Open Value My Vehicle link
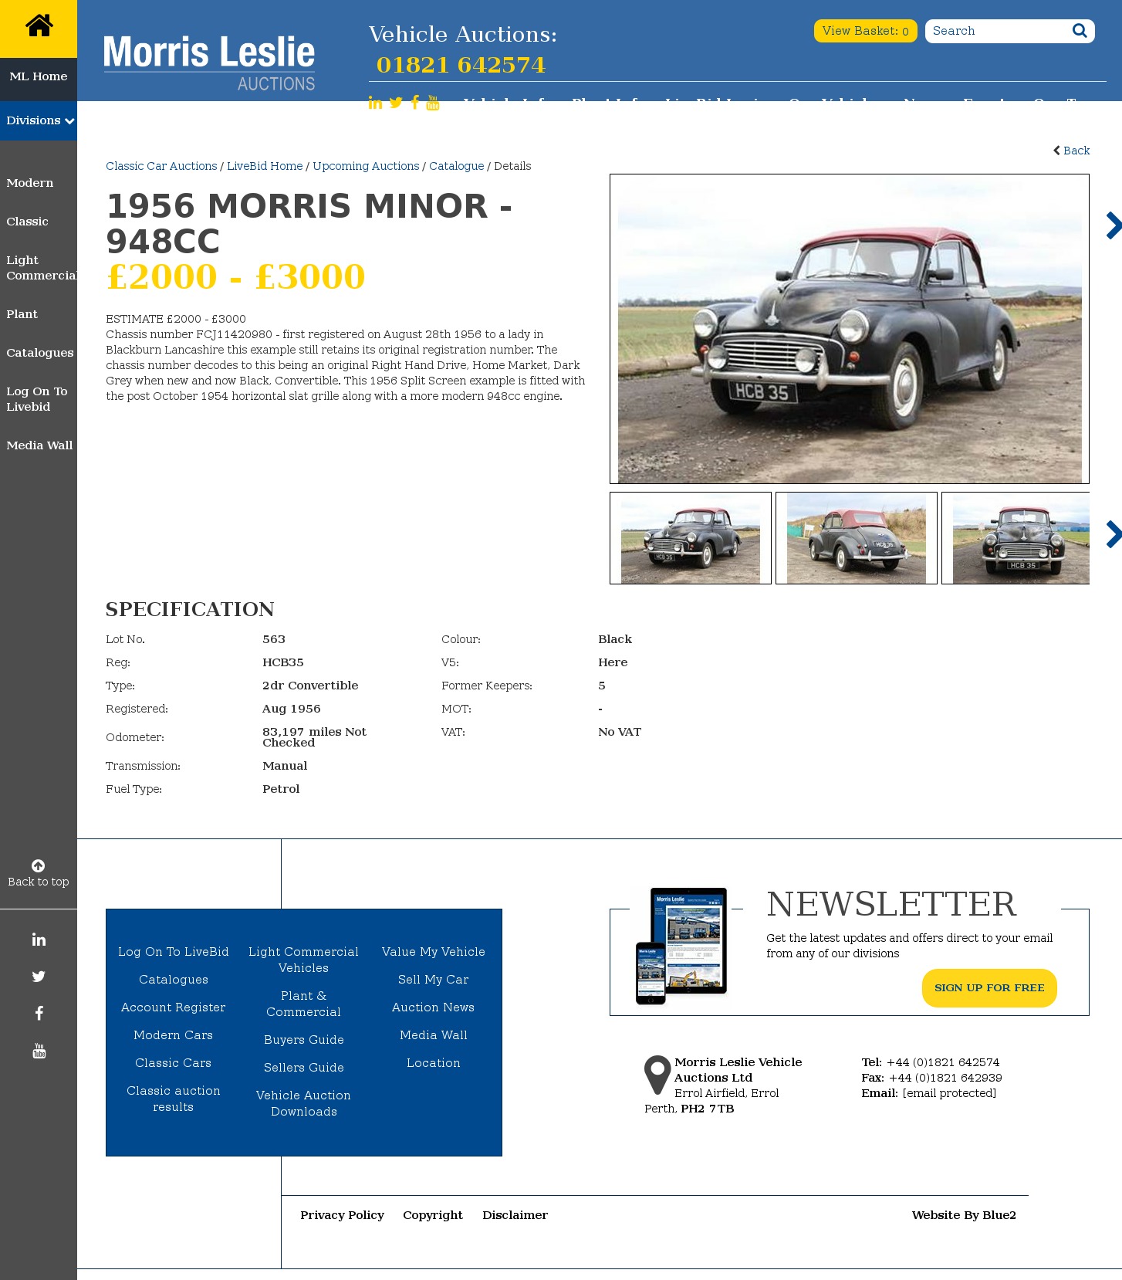Screen dimensions: 1122x1280 [434, 952]
